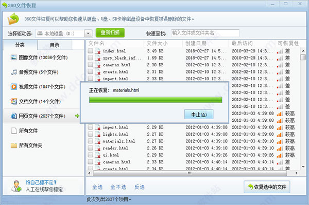
Task: Open all folders yellow folder icon
Action: pos(14,145)
